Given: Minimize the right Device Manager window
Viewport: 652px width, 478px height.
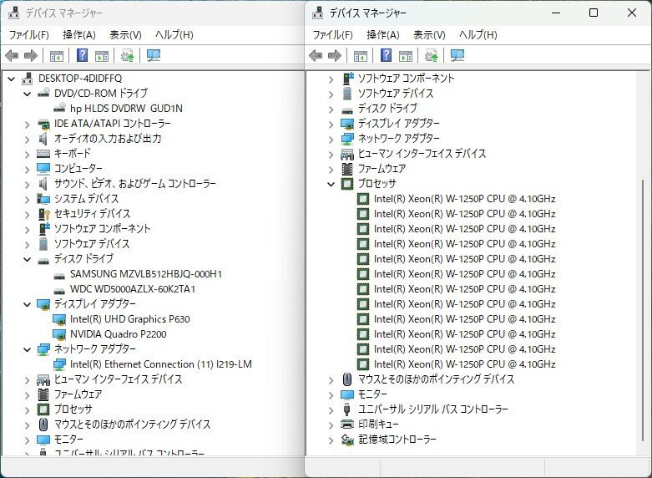Looking at the screenshot, I should [x=556, y=13].
